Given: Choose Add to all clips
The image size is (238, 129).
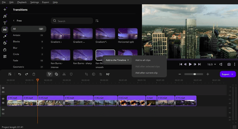Looking at the screenshot, I should click(x=143, y=60).
